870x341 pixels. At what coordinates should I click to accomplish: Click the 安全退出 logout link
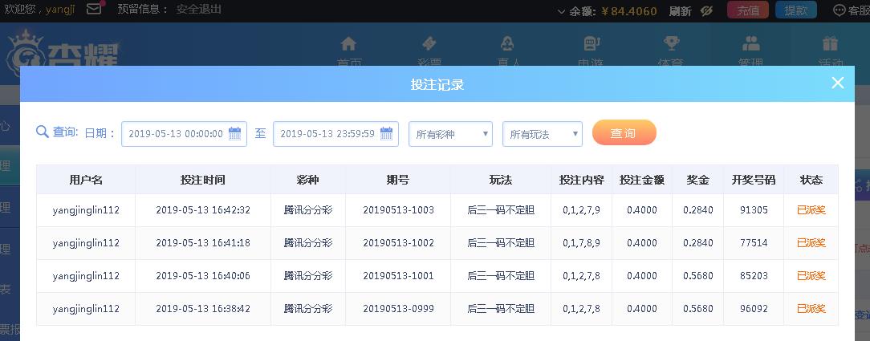pos(198,9)
